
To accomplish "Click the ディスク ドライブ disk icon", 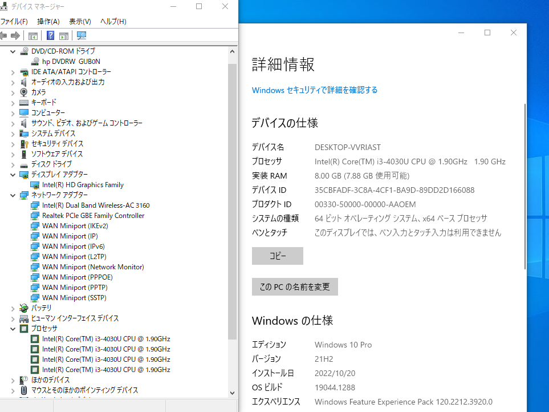I will click(x=24, y=165).
